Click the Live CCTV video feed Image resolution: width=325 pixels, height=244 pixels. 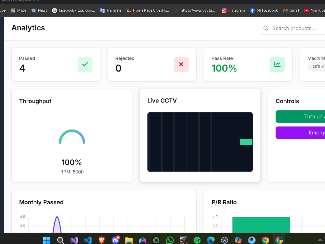(x=200, y=142)
